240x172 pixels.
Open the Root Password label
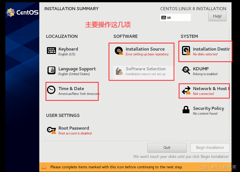(73, 128)
